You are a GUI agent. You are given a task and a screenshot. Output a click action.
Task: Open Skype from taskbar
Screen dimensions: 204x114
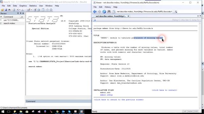pos(69,111)
